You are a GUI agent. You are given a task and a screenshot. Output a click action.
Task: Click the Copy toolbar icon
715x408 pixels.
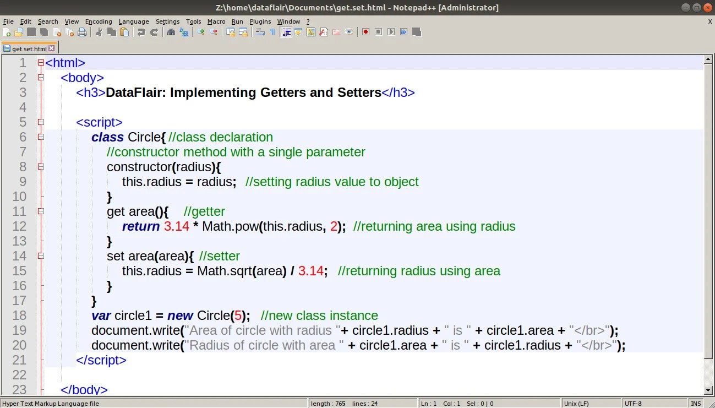(x=112, y=32)
